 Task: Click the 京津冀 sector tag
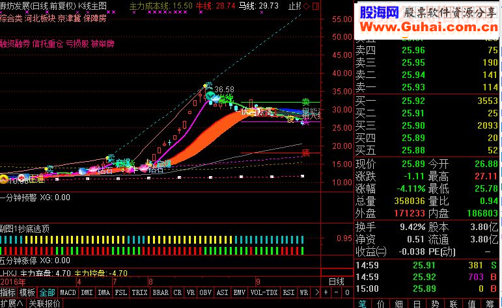[69, 18]
